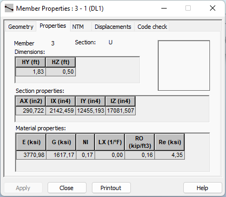Click the HY value 1,83
226x197 pixels.
(30, 72)
